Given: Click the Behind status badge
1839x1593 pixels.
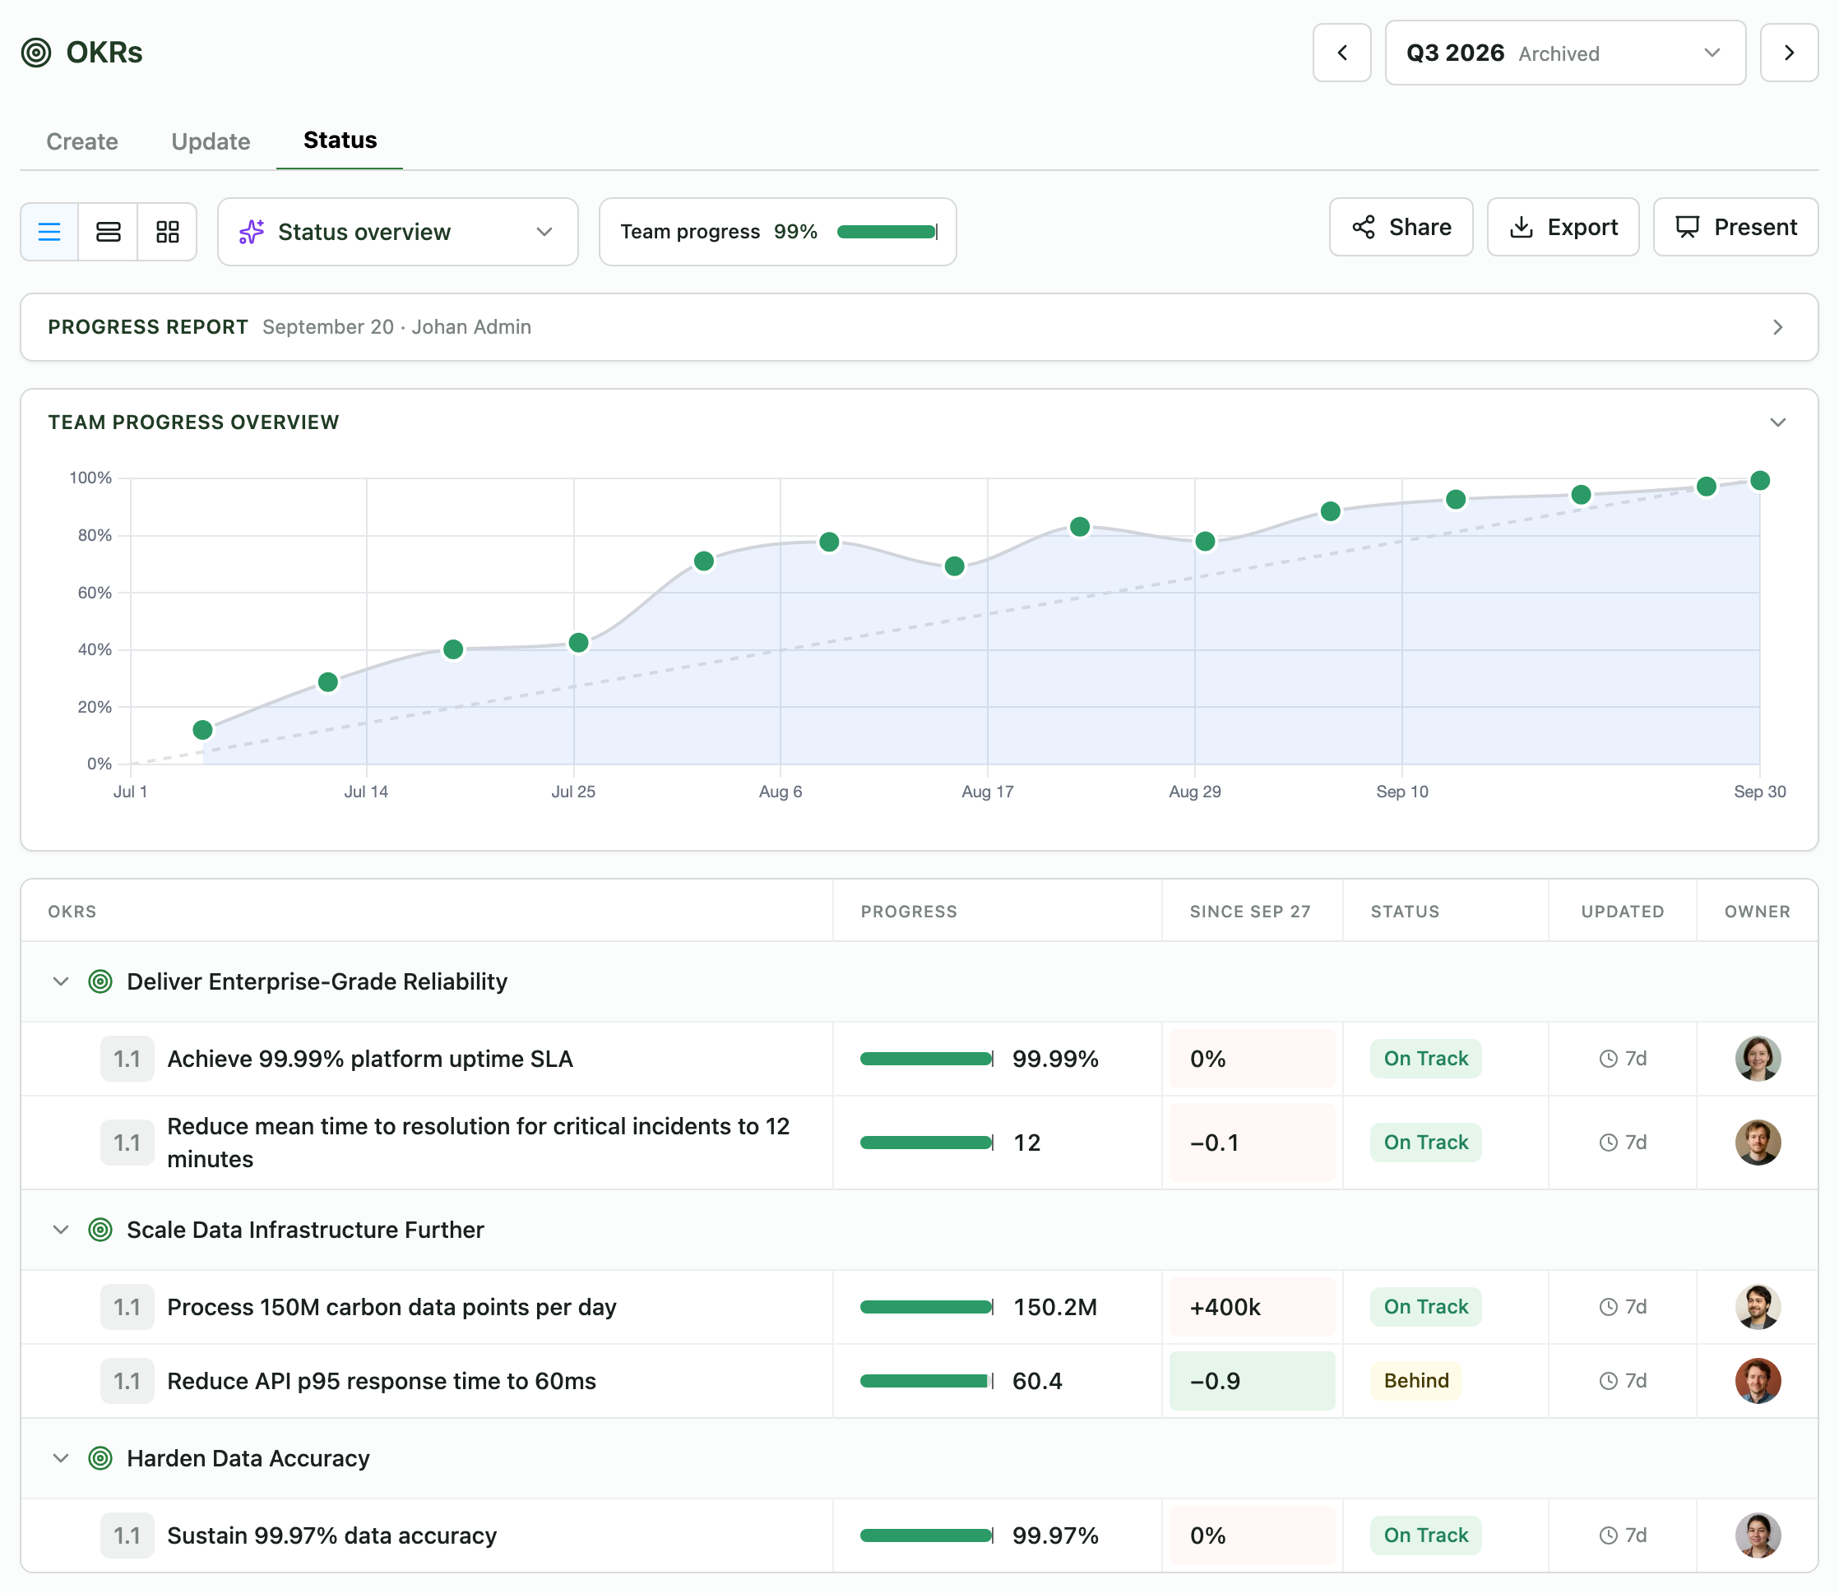Looking at the screenshot, I should click(x=1415, y=1381).
